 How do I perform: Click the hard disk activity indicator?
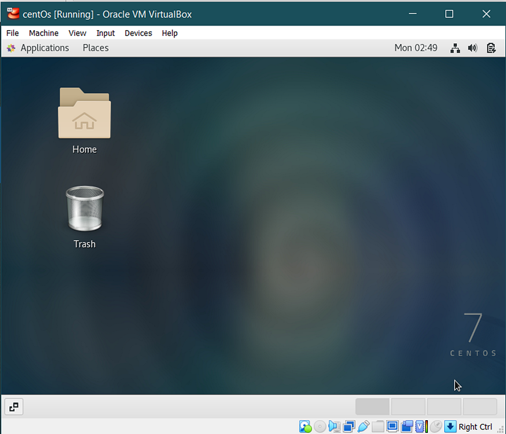(305, 426)
